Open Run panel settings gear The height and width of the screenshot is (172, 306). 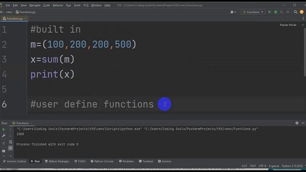(x=297, y=123)
